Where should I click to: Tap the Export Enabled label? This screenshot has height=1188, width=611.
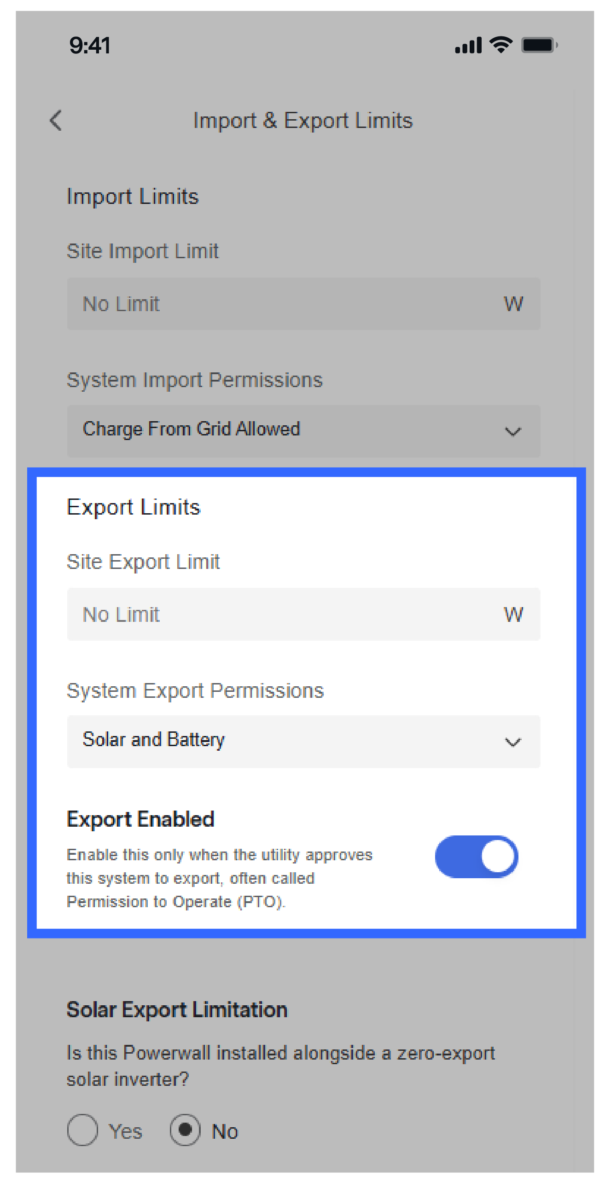[140, 819]
